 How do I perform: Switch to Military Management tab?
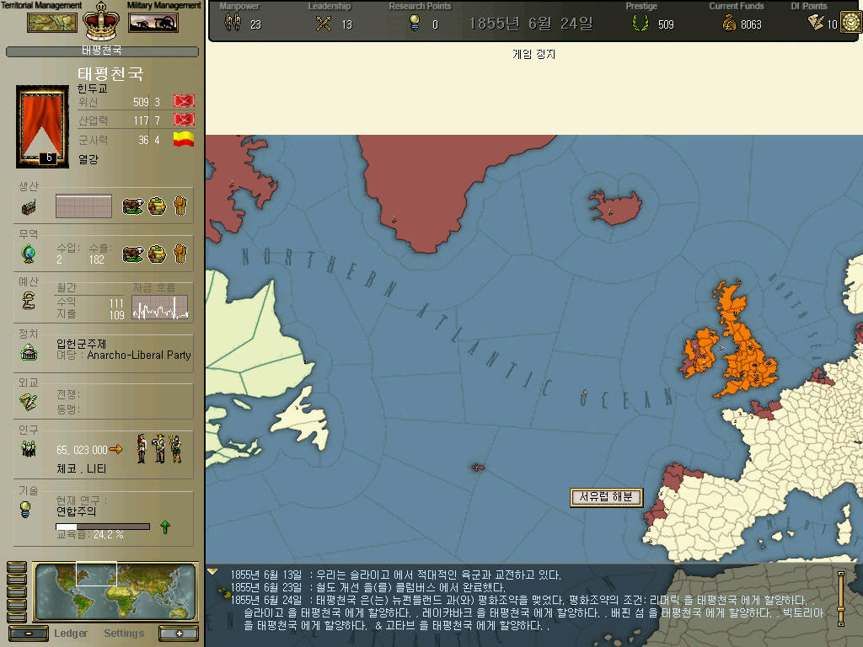tap(164, 6)
